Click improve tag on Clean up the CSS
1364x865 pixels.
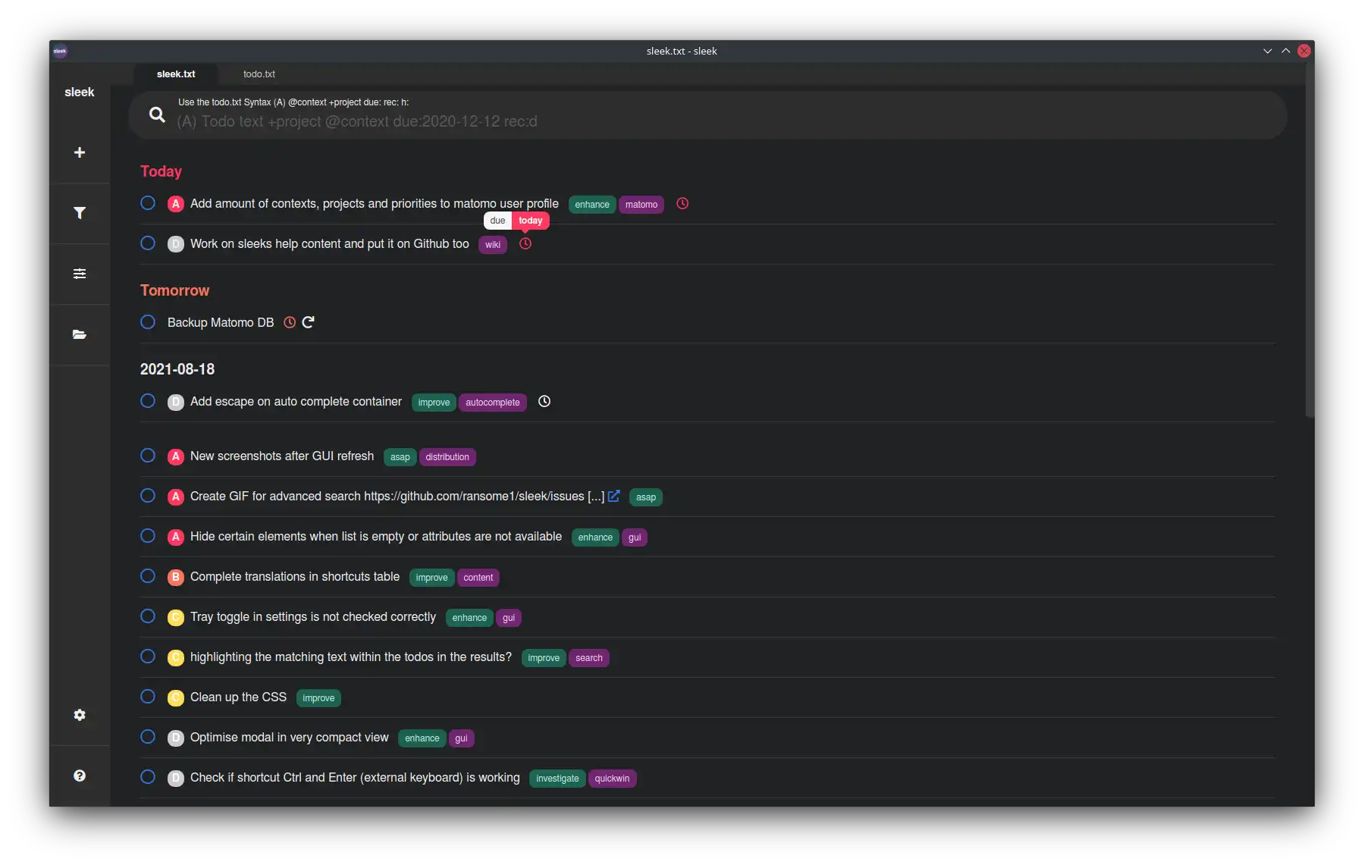point(318,698)
